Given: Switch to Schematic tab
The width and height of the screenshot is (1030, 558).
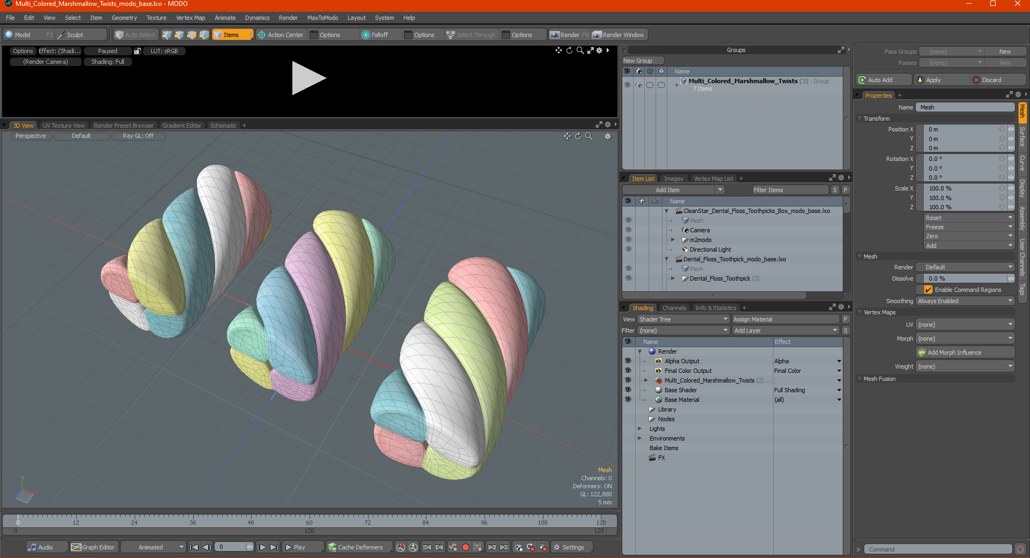Looking at the screenshot, I should (223, 126).
